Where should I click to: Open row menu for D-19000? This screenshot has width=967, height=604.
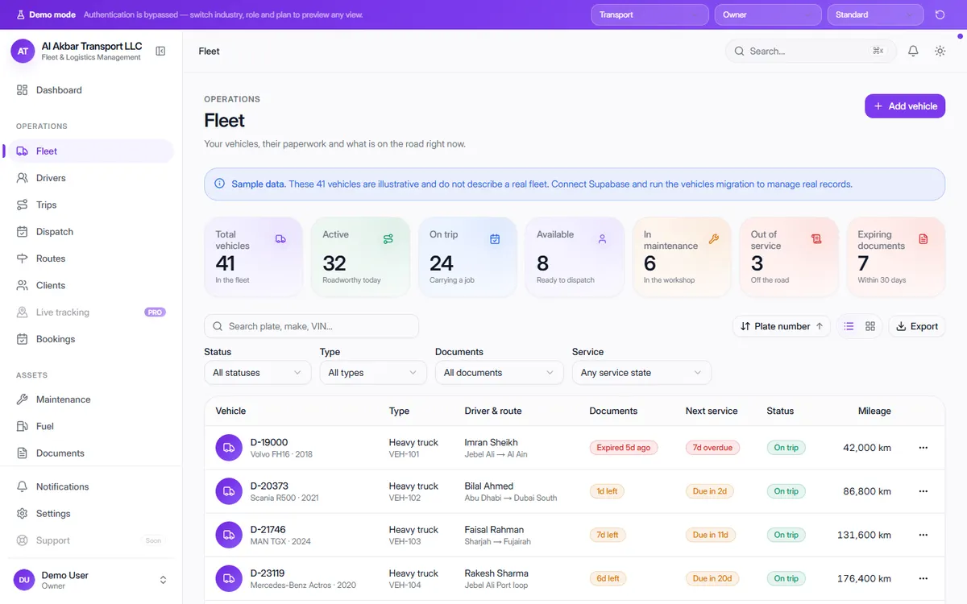click(x=923, y=448)
